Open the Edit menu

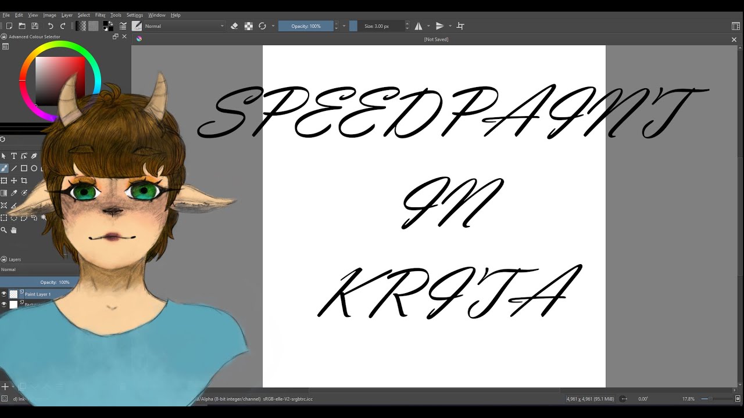(x=19, y=15)
